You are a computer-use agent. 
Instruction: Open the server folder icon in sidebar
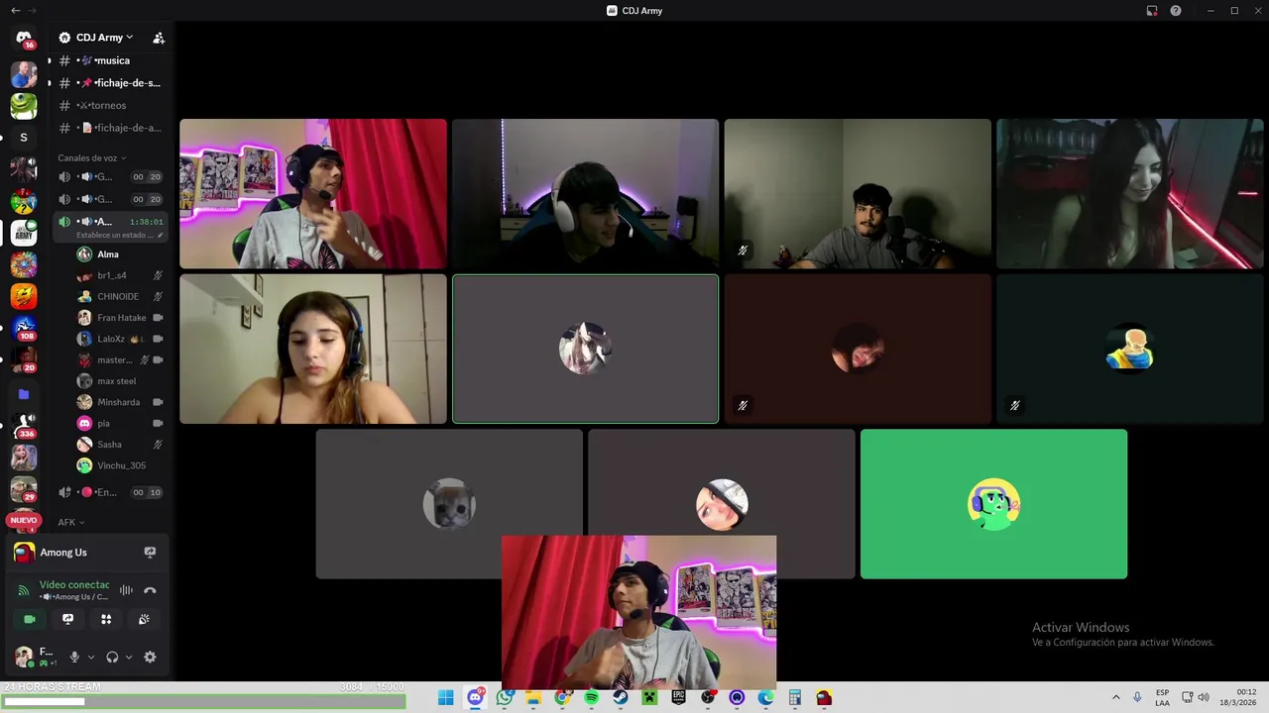(24, 394)
